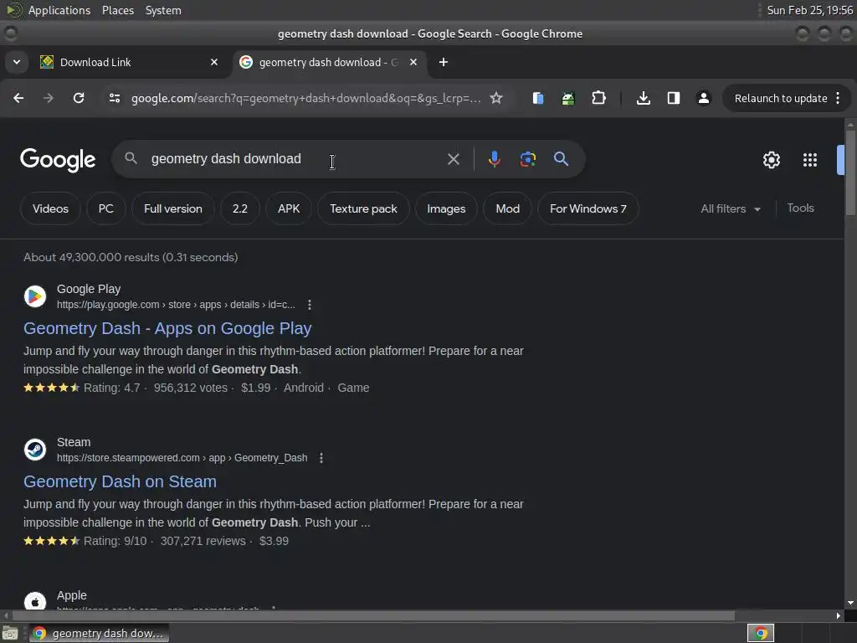Open more options for Google Play result

[310, 305]
